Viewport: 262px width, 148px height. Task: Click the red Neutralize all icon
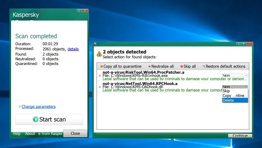click(149, 67)
